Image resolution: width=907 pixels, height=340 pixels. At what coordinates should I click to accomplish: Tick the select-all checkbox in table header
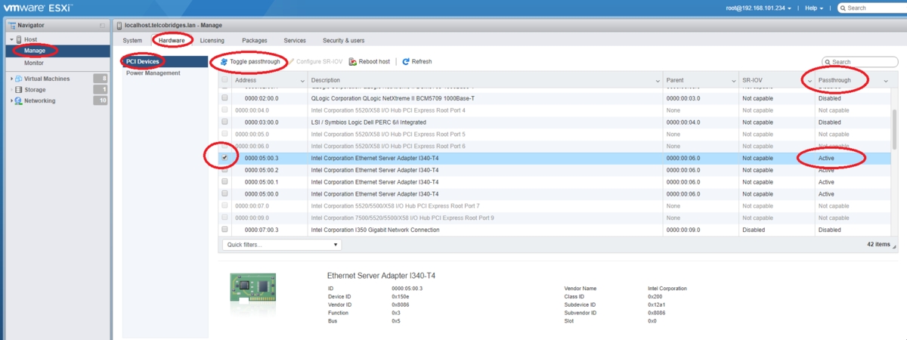[224, 80]
